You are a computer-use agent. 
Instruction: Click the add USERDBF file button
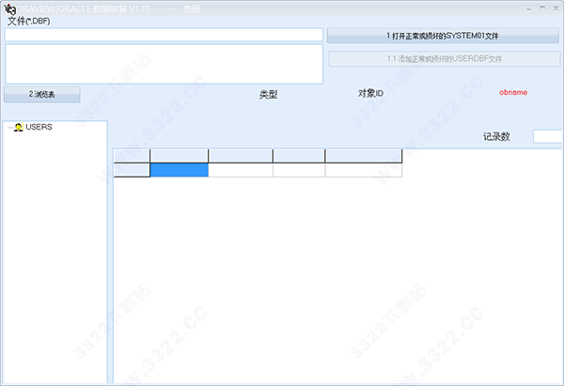point(445,58)
